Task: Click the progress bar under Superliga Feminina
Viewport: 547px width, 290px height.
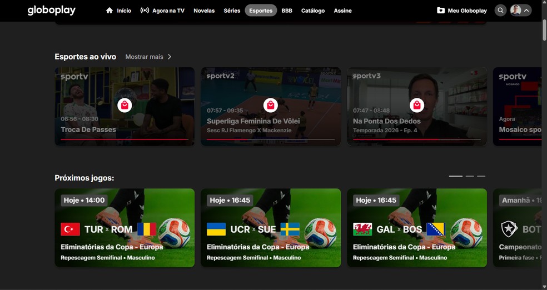Action: [x=271, y=139]
